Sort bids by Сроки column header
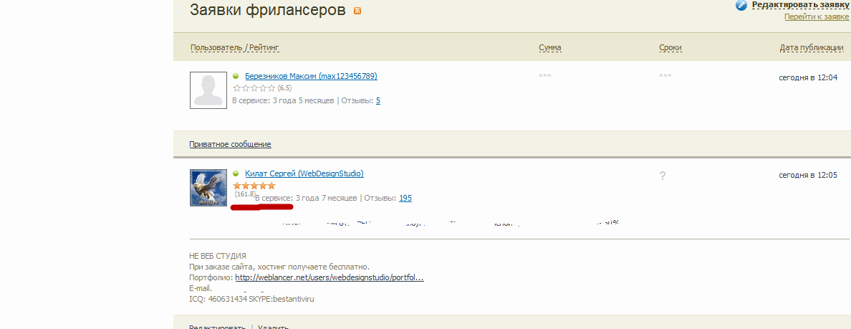Viewport: 851px width, 329px height. pyautogui.click(x=670, y=48)
